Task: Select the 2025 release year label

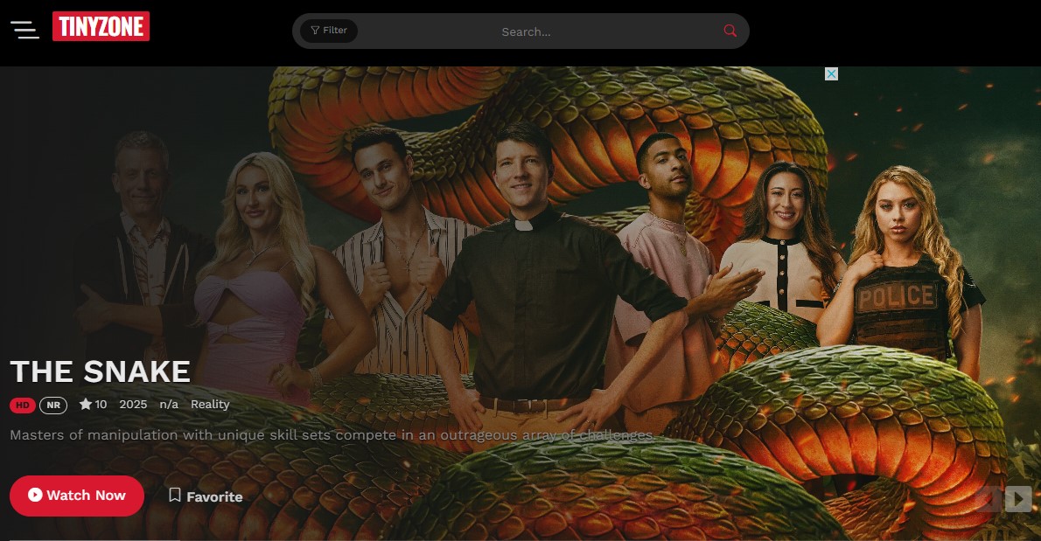Action: 133,404
